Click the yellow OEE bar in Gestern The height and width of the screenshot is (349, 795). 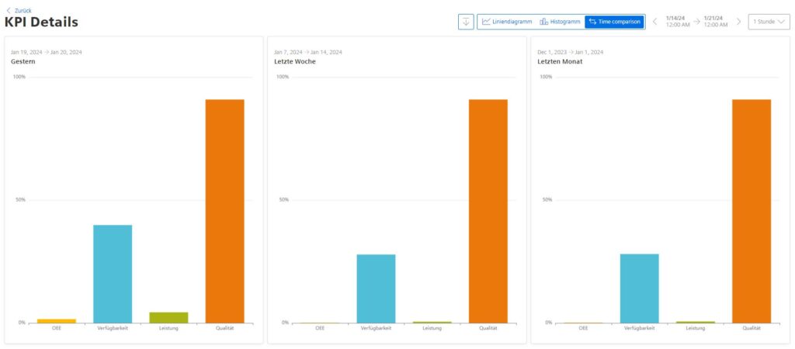(57, 320)
